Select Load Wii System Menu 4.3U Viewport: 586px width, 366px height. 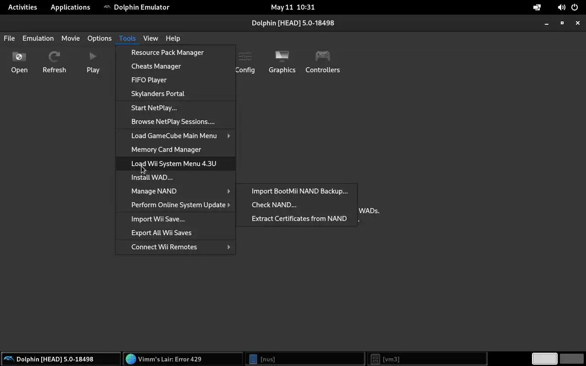point(175,164)
